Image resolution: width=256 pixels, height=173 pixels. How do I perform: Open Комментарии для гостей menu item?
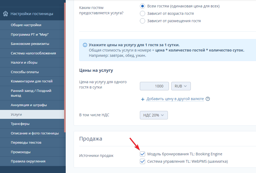(32, 81)
